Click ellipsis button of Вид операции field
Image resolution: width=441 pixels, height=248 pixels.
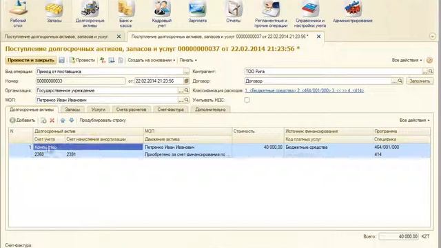coord(186,72)
